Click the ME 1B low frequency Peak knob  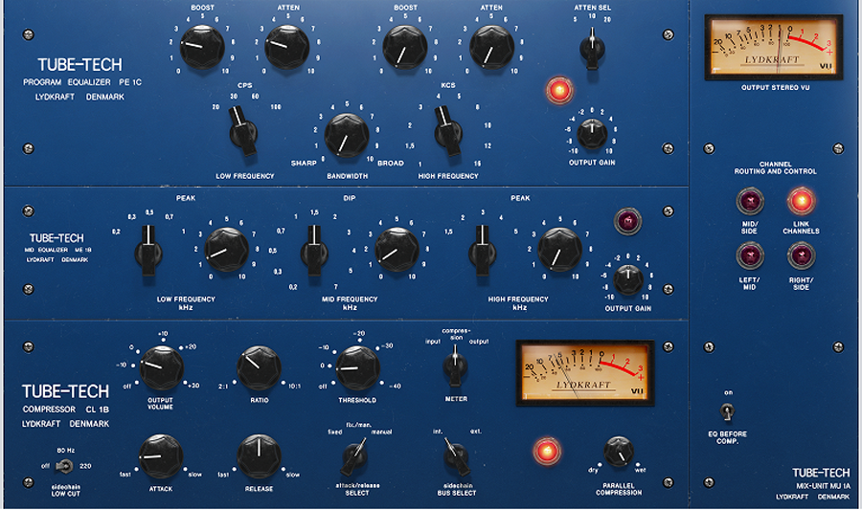[226, 250]
